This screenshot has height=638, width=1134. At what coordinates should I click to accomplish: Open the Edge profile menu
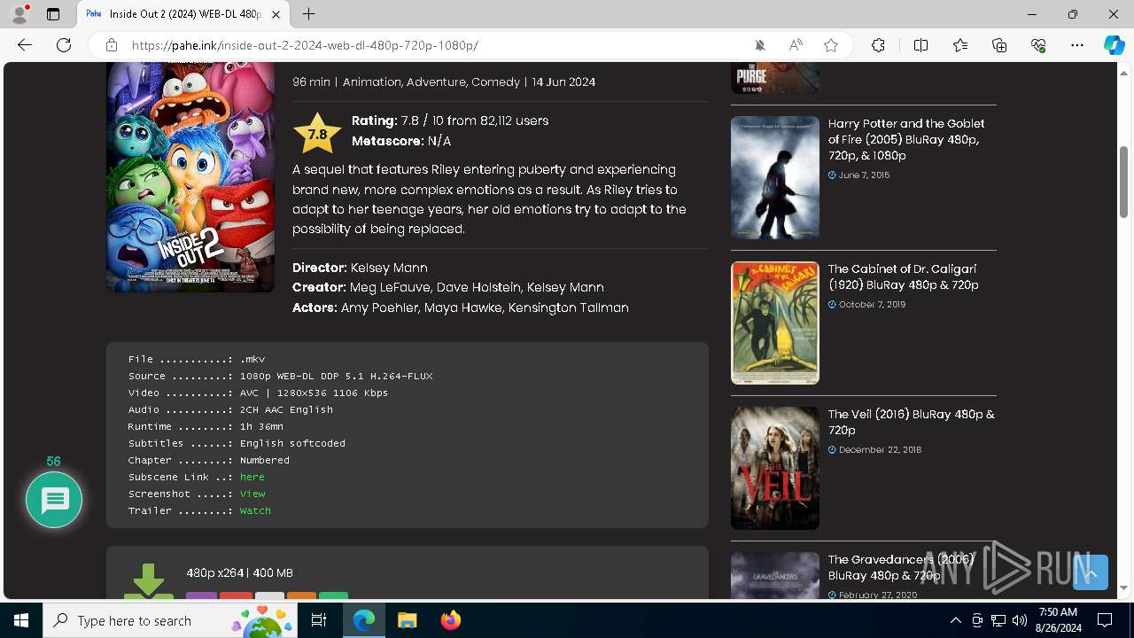[19, 14]
